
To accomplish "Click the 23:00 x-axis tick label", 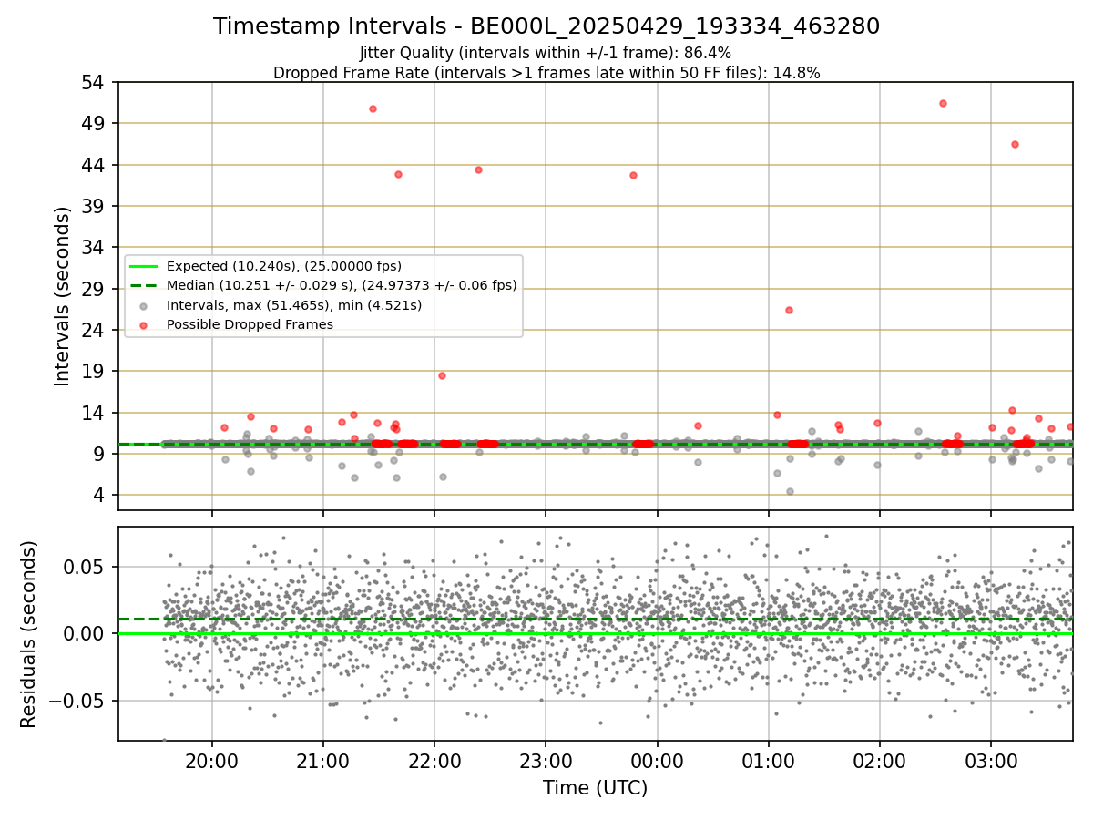I will 546,762.
